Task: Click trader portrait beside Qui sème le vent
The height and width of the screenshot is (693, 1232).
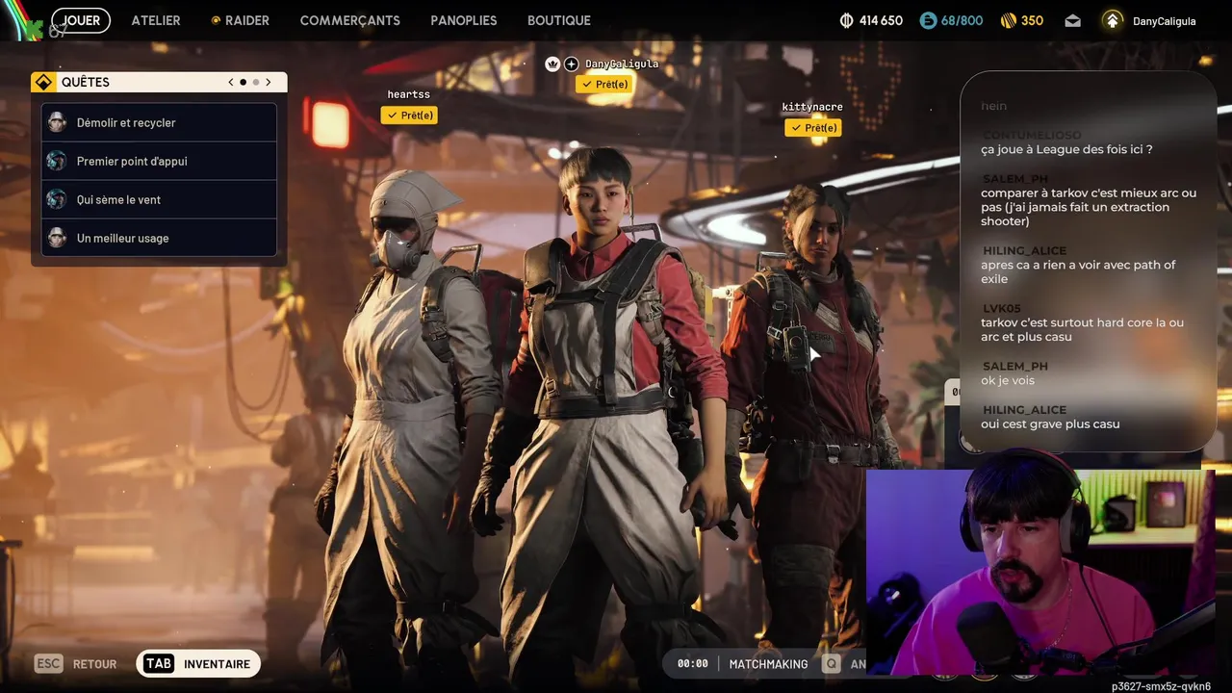Action: coord(57,199)
